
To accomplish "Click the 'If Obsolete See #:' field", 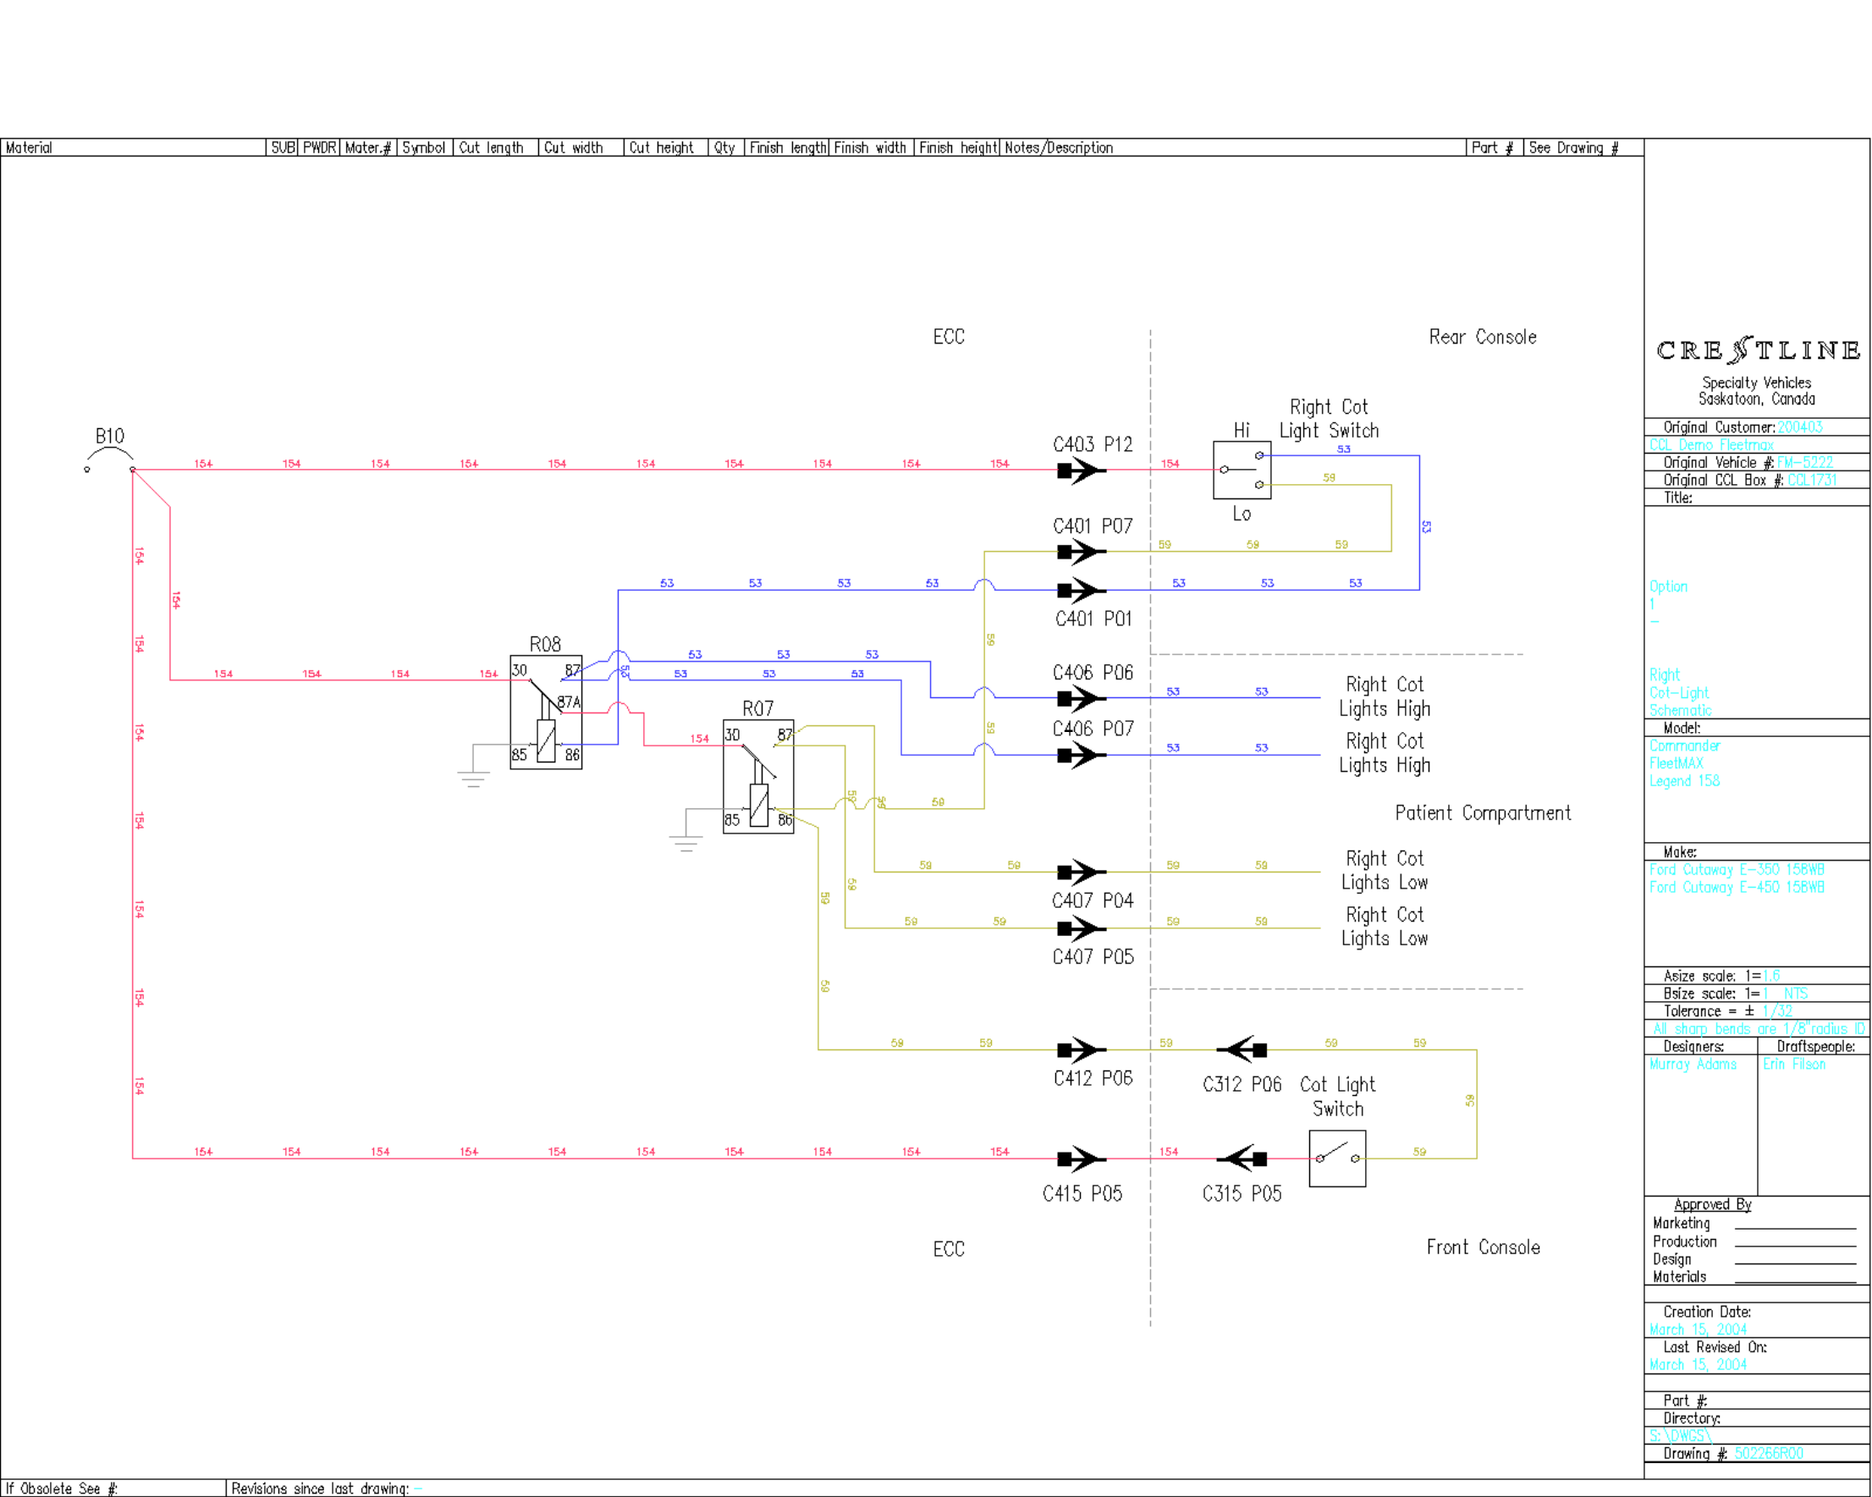I will (x=113, y=1489).
